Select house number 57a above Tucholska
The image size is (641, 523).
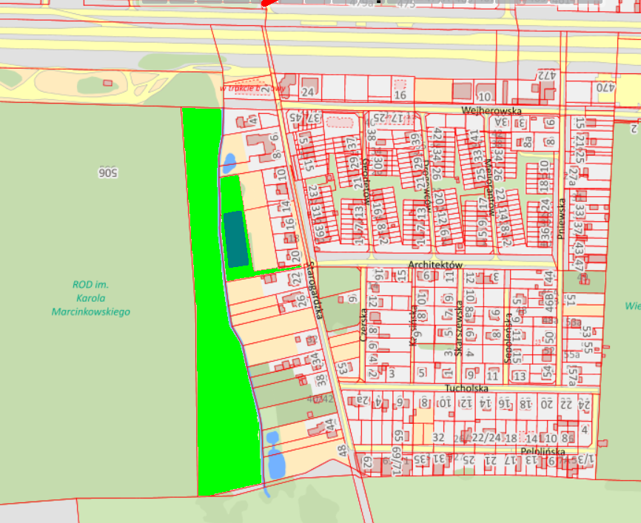point(572,376)
